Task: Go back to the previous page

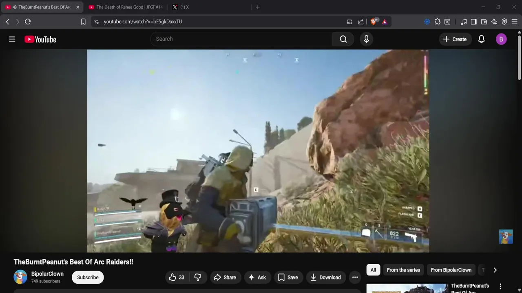Action: (x=7, y=22)
